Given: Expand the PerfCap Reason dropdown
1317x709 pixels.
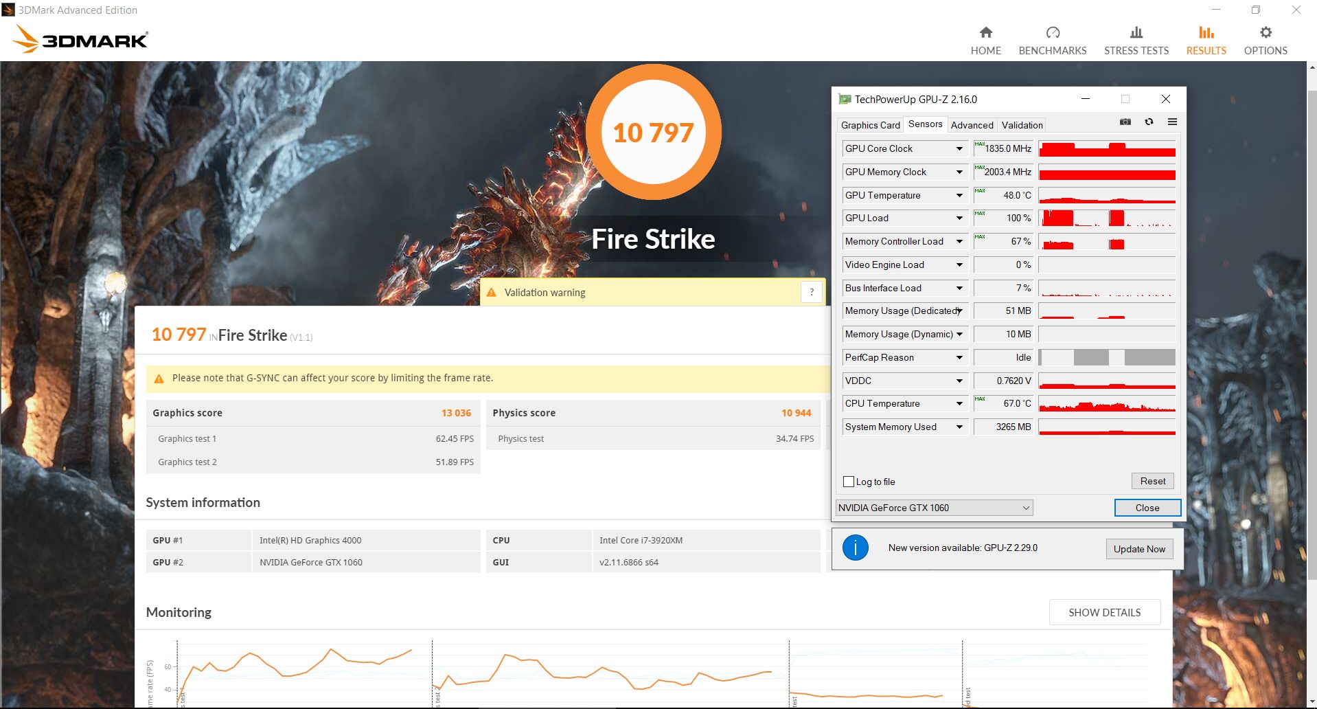Looking at the screenshot, I should 959,357.
